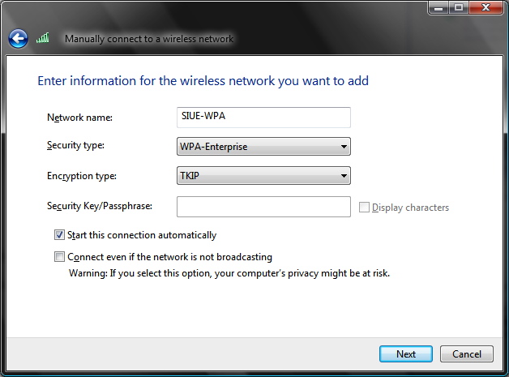Check Connect even if network not broadcasting
Image resolution: width=509 pixels, height=377 pixels.
(x=59, y=257)
